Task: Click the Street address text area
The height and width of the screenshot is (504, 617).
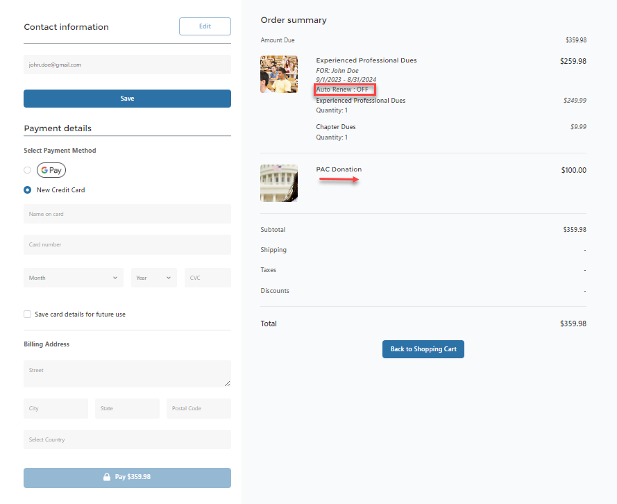Action: [127, 373]
